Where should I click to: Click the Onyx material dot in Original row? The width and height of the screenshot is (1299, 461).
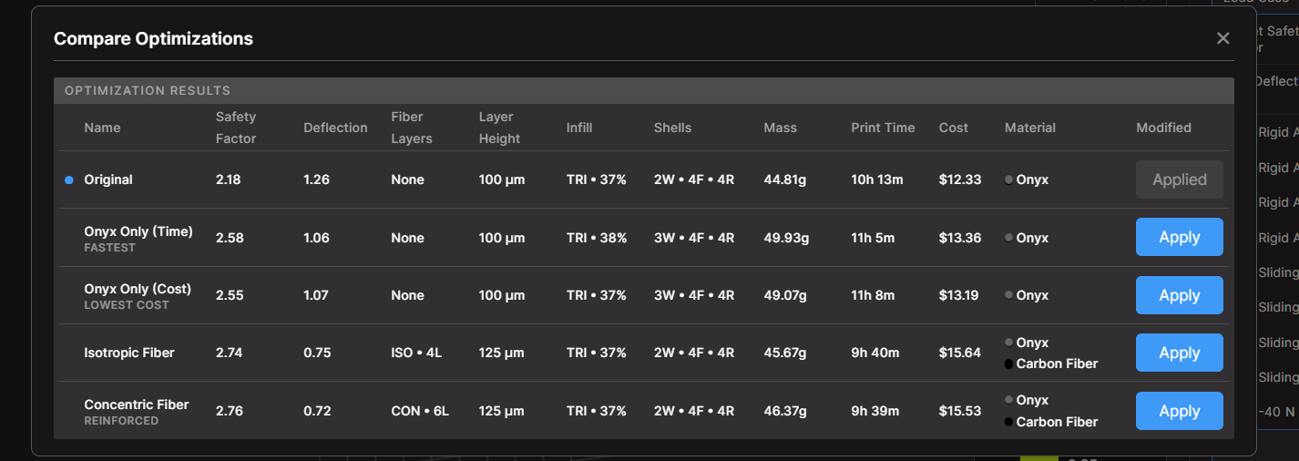point(1008,180)
